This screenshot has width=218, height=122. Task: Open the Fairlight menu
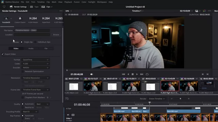pyautogui.click(x=92, y=2)
